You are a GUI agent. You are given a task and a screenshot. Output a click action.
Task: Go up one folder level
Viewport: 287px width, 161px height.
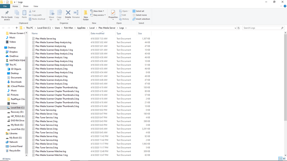[x=17, y=28]
